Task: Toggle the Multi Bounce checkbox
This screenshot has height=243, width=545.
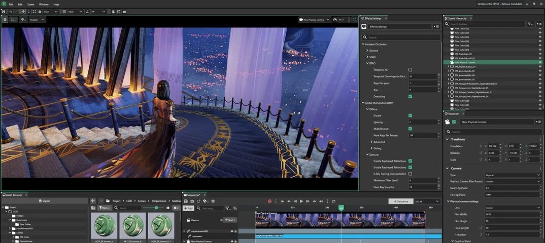Action: tap(410, 129)
